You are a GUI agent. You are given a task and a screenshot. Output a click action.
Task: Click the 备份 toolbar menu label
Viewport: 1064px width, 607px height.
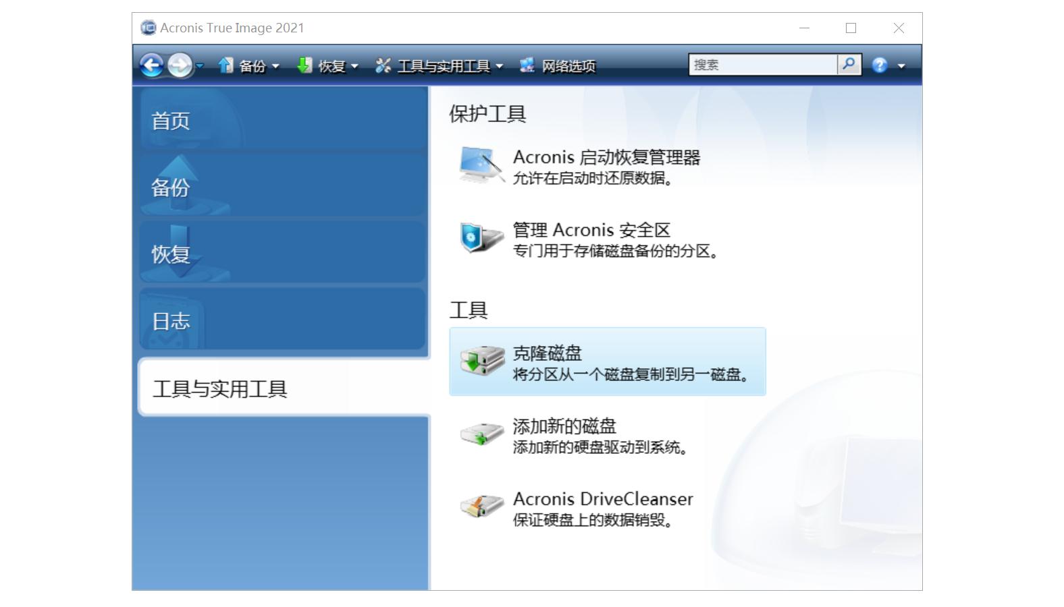click(x=252, y=66)
